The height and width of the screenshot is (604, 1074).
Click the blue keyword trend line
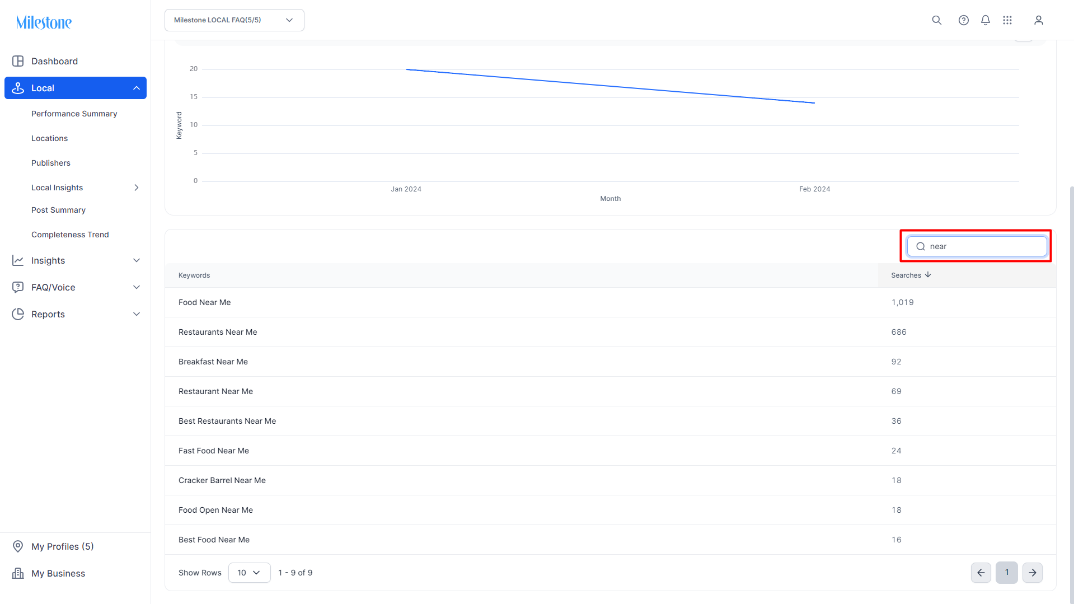coord(610,86)
